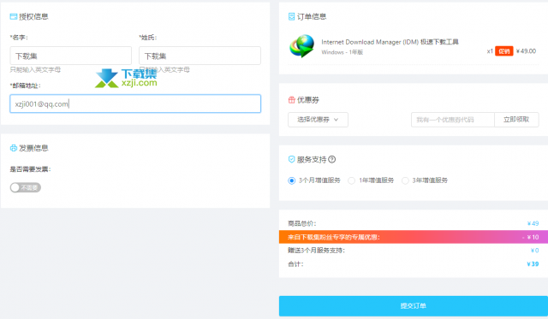Click the 发票信息 printer icon

click(x=14, y=148)
